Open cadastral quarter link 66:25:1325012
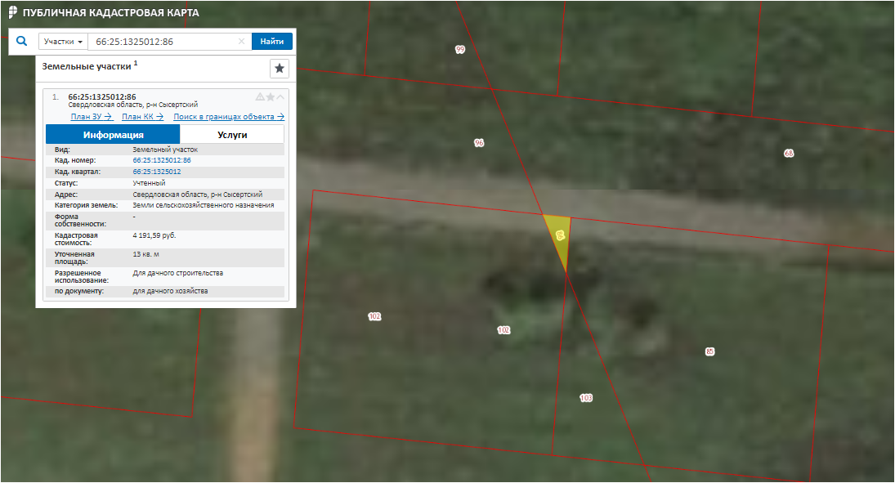The width and height of the screenshot is (895, 483). [157, 172]
